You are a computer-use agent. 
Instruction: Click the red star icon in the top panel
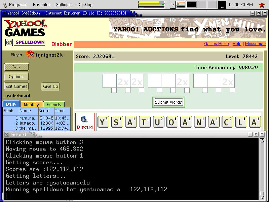(262, 5)
